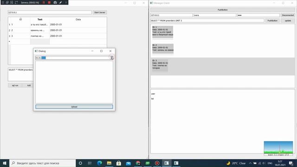
Task: Select the Data column header
Action: pos(78,19)
